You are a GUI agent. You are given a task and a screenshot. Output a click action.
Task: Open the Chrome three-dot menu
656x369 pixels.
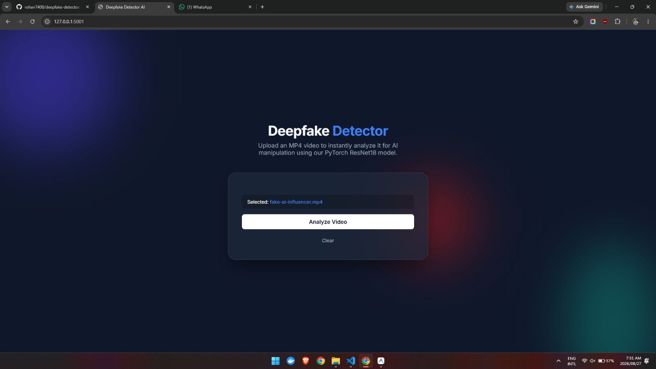tap(648, 21)
